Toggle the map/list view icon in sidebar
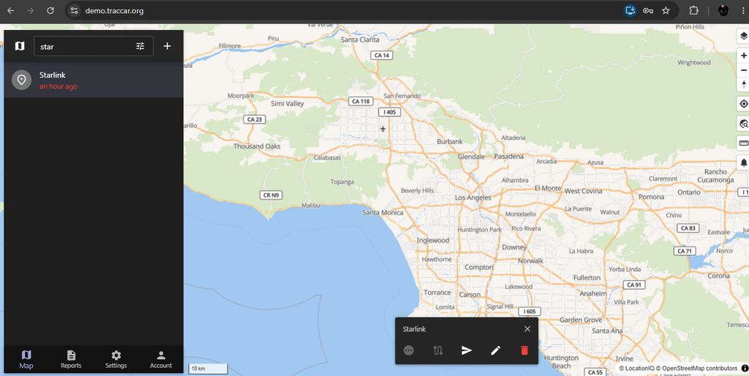 click(20, 46)
